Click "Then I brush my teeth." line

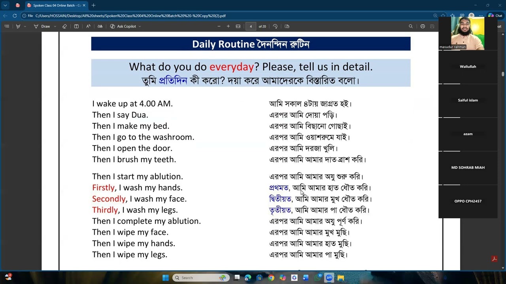pos(134,159)
